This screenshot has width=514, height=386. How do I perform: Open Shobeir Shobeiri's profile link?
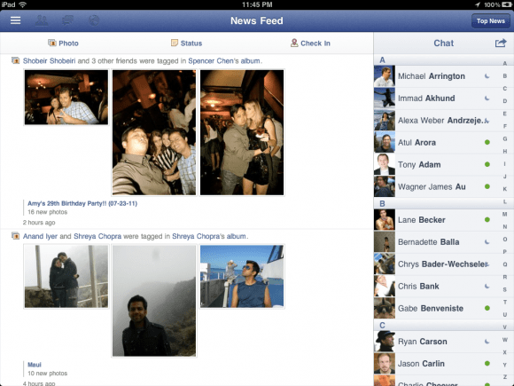[49, 60]
